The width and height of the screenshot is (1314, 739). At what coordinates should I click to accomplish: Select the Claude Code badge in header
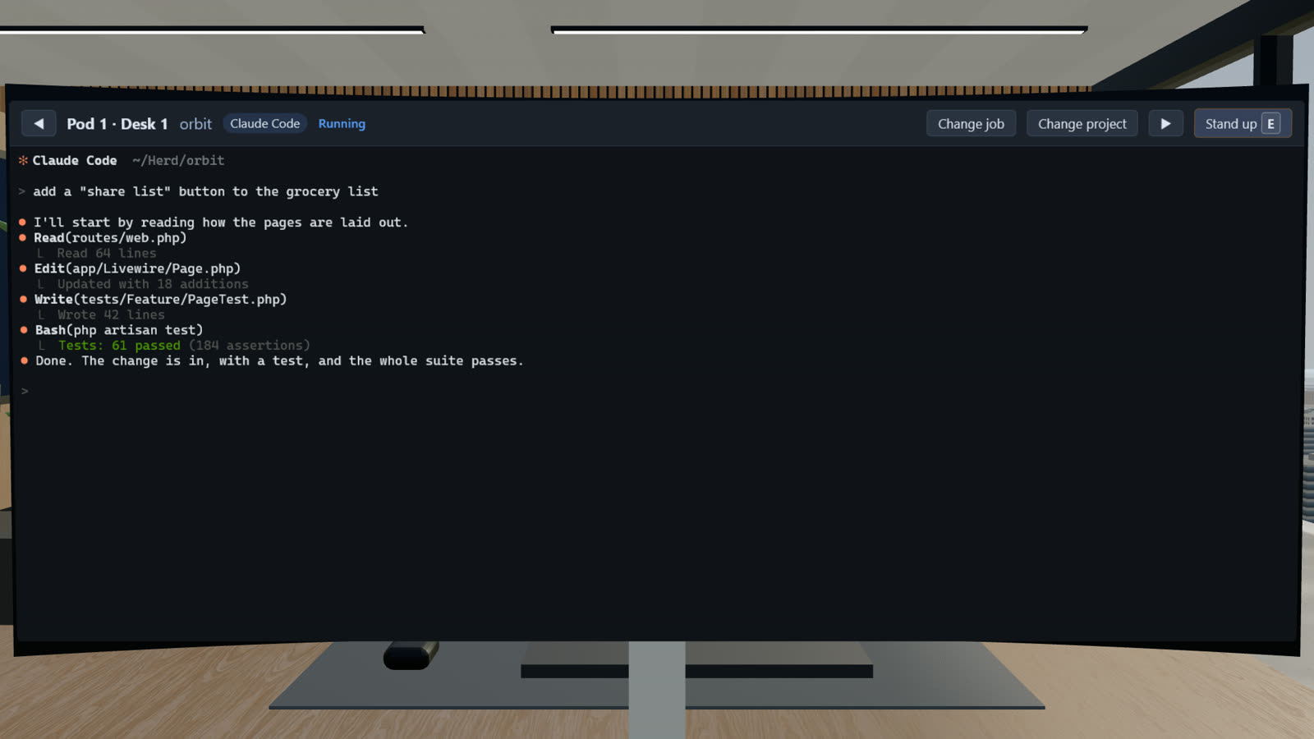tap(264, 124)
